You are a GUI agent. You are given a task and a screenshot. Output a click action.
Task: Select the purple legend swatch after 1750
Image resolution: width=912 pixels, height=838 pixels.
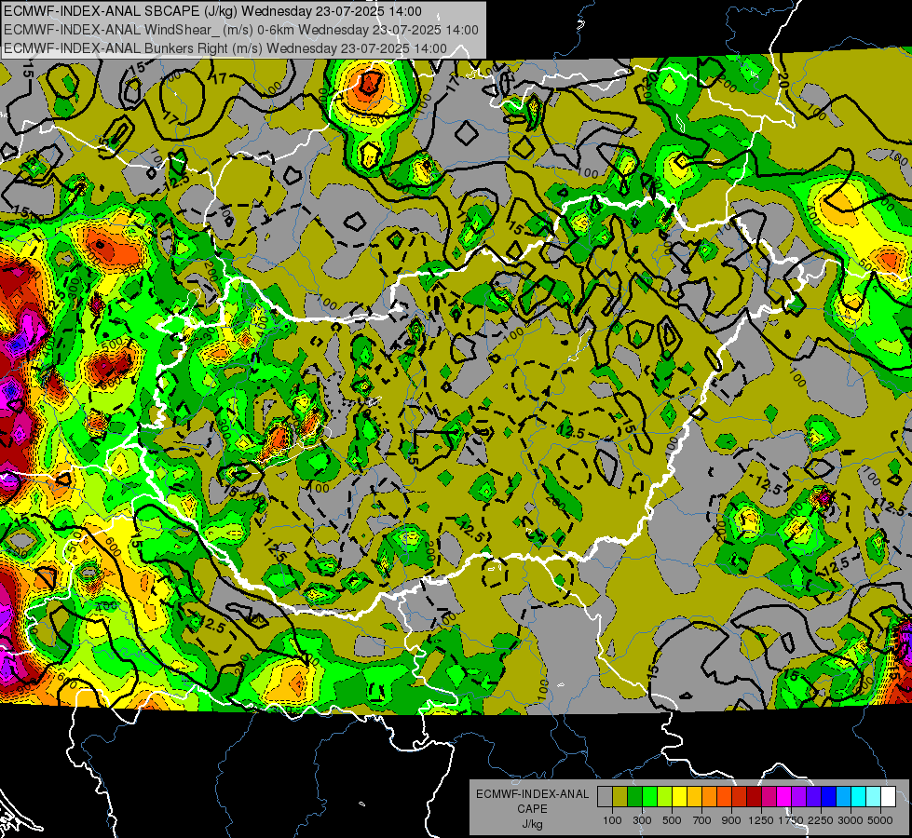[798, 796]
